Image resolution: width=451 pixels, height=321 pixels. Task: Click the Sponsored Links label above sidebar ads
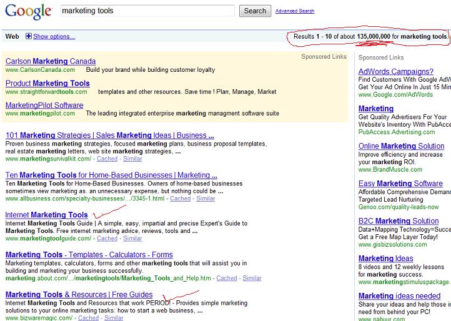click(x=381, y=57)
